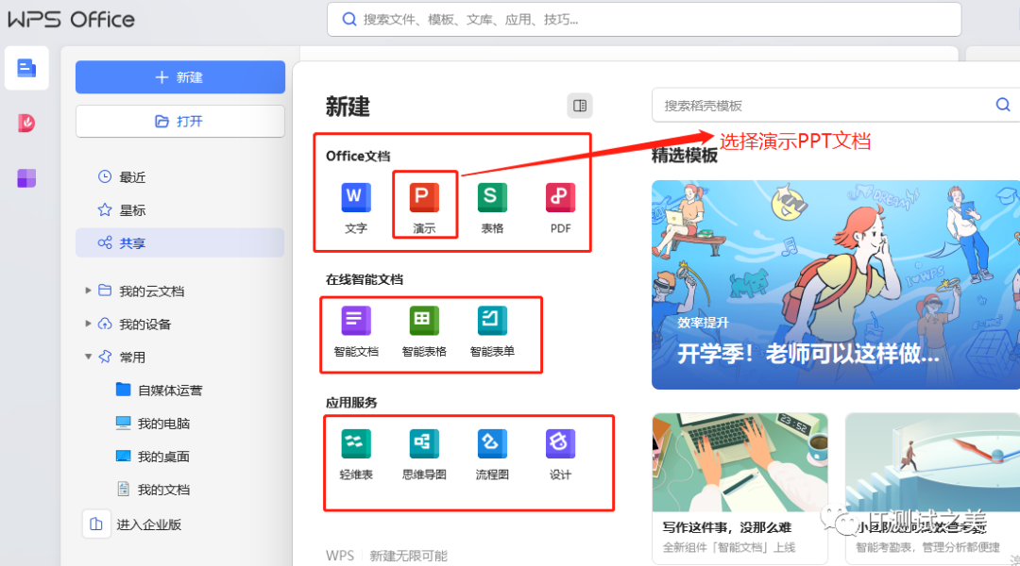Open a new 表格 spreadsheet
Screen dimensions: 1020x566
click(492, 198)
